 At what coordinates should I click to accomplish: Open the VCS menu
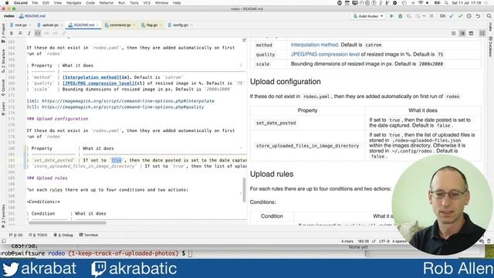pyautogui.click(x=147, y=3)
